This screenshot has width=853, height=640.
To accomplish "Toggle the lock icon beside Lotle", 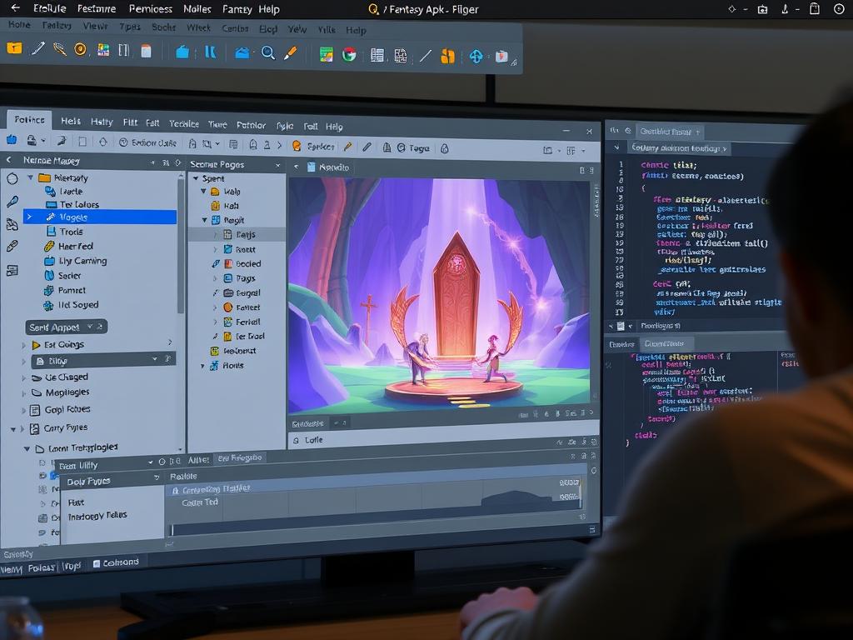I will tap(296, 440).
